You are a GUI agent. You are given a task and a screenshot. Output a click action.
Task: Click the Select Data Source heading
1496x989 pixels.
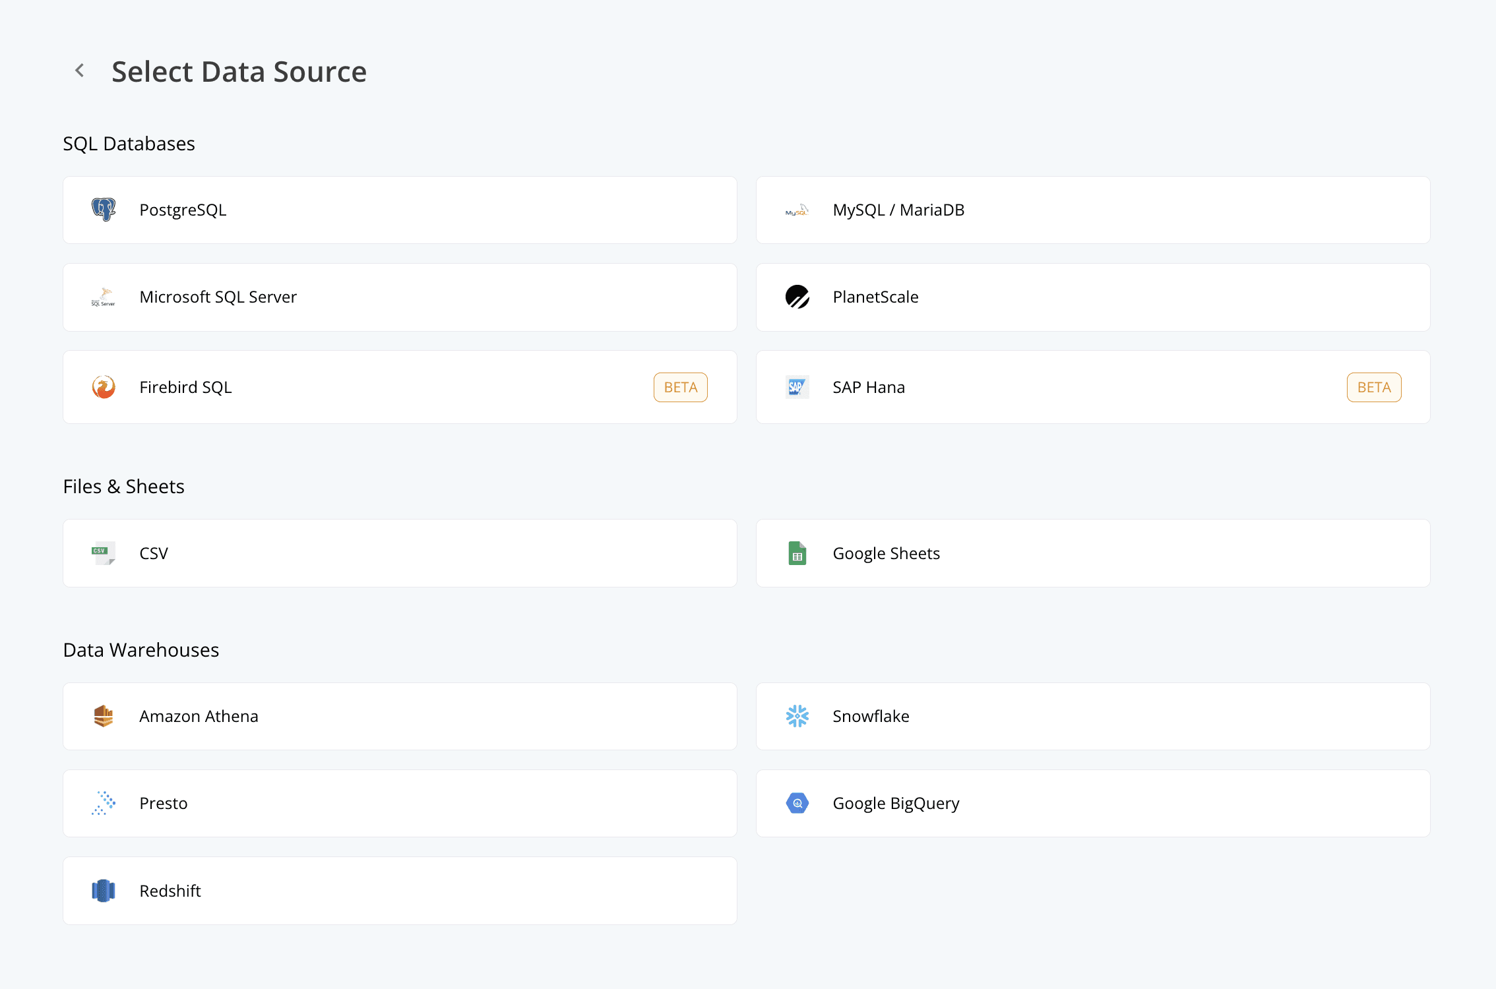239,71
